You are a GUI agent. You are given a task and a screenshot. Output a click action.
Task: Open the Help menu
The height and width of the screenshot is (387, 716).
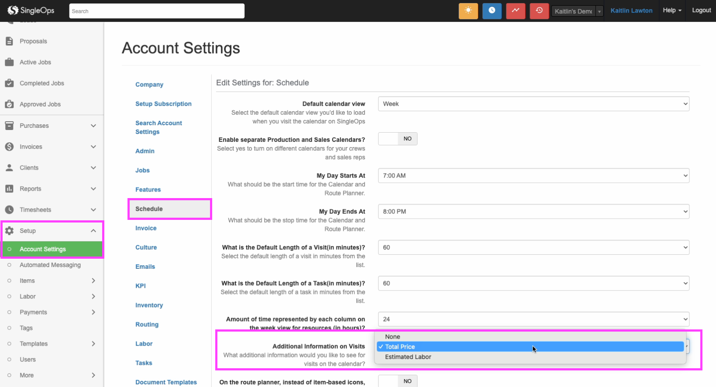coord(671,10)
